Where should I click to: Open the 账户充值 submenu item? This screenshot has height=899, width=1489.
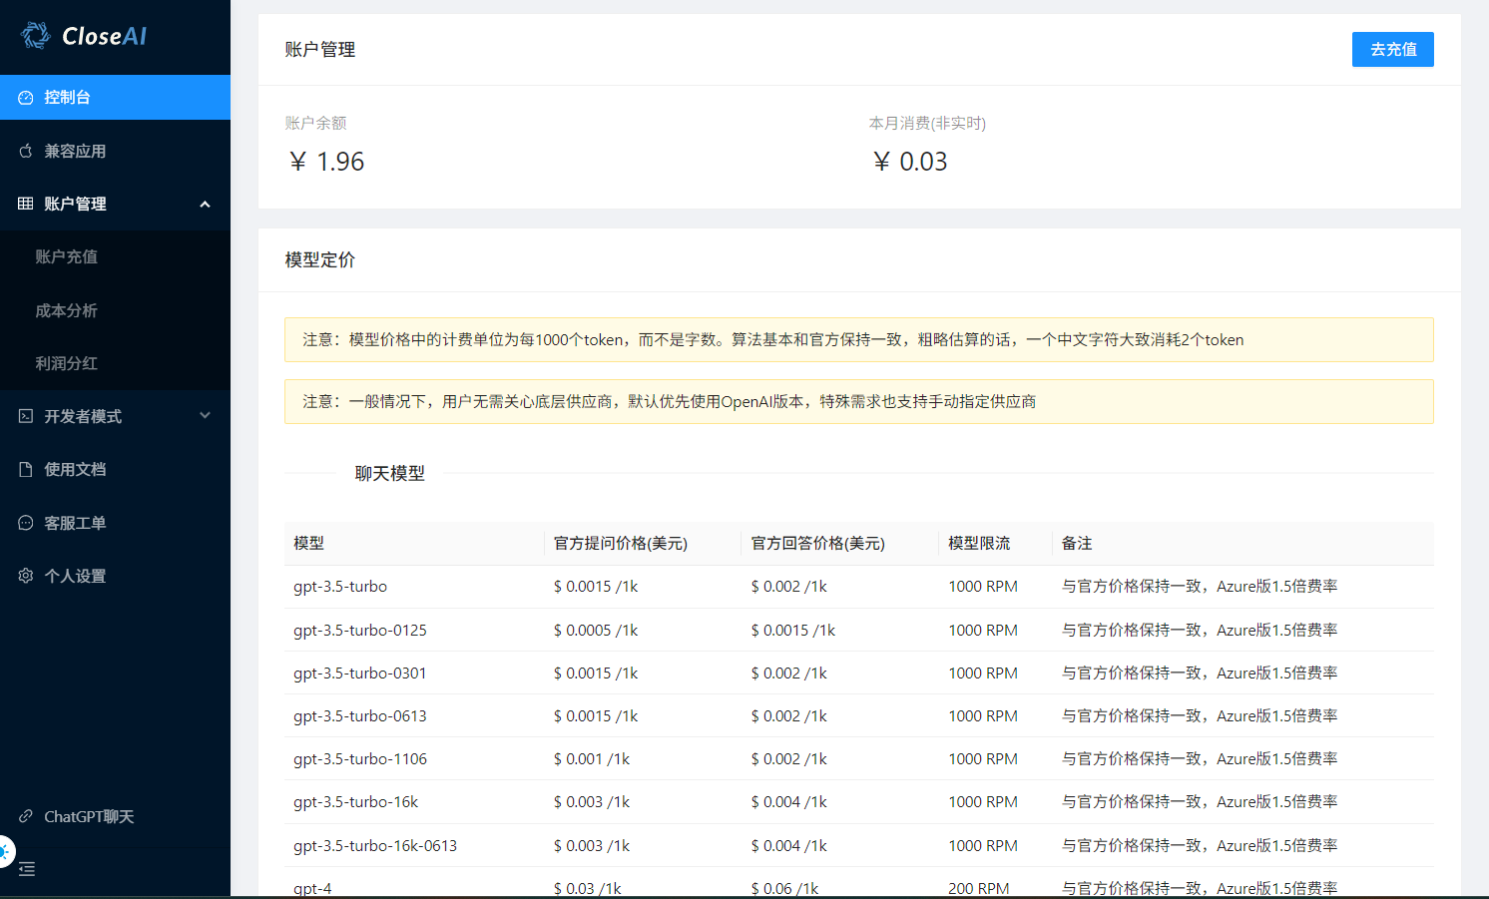tap(66, 256)
